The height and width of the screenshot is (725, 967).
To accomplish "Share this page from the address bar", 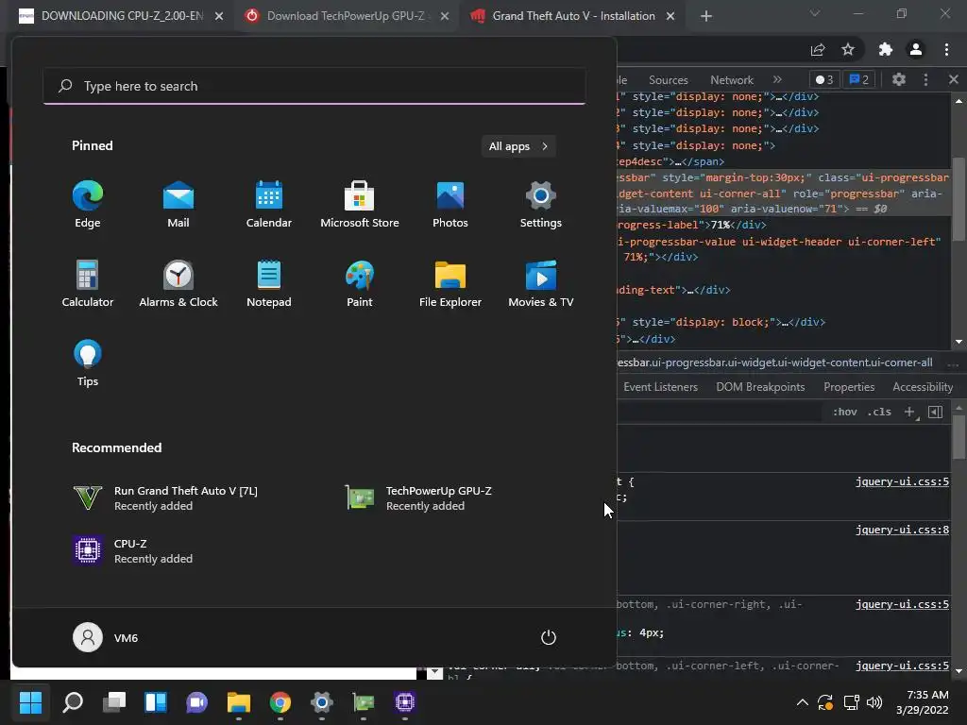I will click(x=818, y=50).
